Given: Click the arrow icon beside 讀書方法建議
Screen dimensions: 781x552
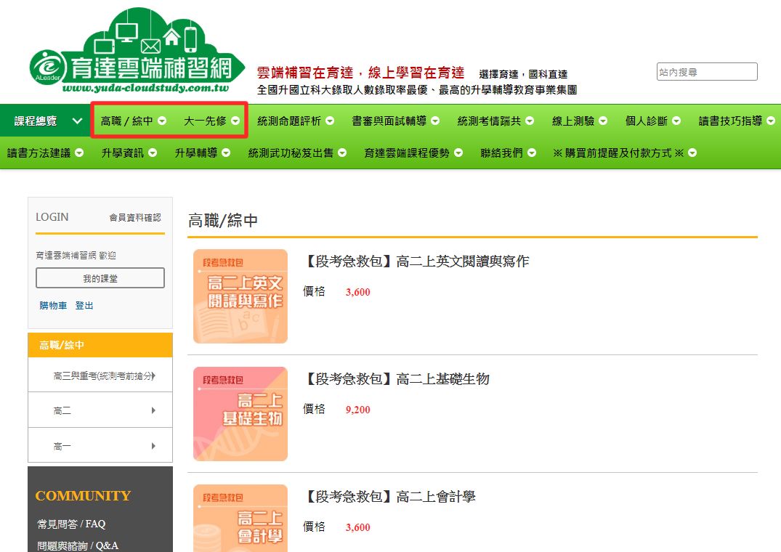Looking at the screenshot, I should pyautogui.click(x=79, y=153).
